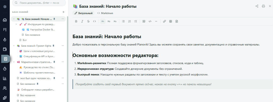Viewport: 273px width, 102px height.
Task: Open the wallet icon section
Action: [x=5, y=49]
